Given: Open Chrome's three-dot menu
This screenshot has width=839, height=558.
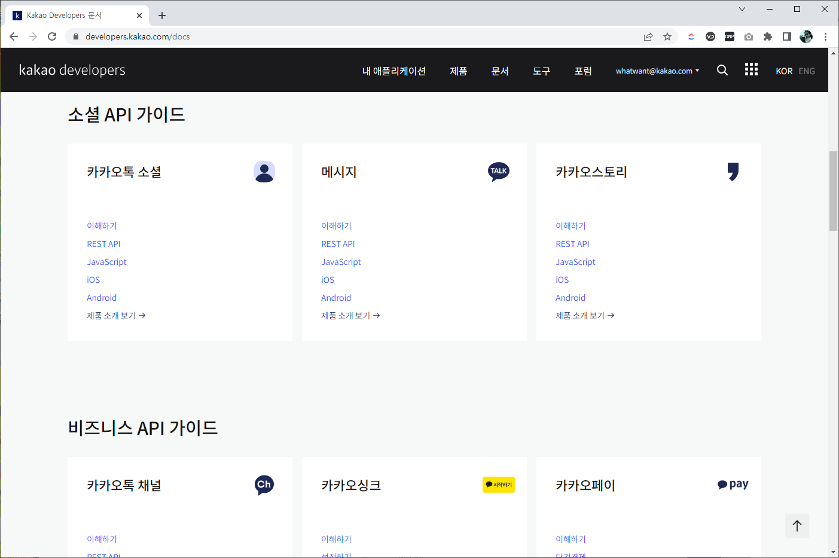Looking at the screenshot, I should [x=825, y=36].
